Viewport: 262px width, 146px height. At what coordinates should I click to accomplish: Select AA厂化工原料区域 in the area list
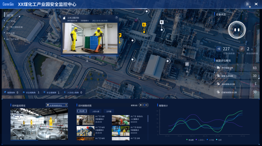(14, 27)
